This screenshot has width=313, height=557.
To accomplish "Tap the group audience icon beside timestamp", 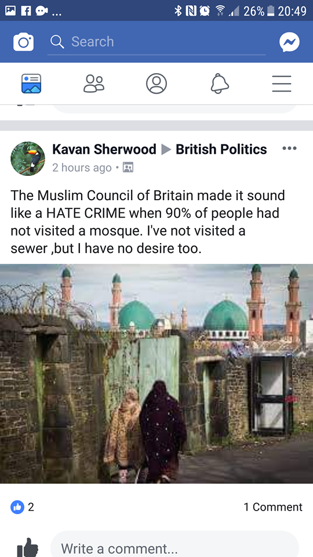I will 128,167.
